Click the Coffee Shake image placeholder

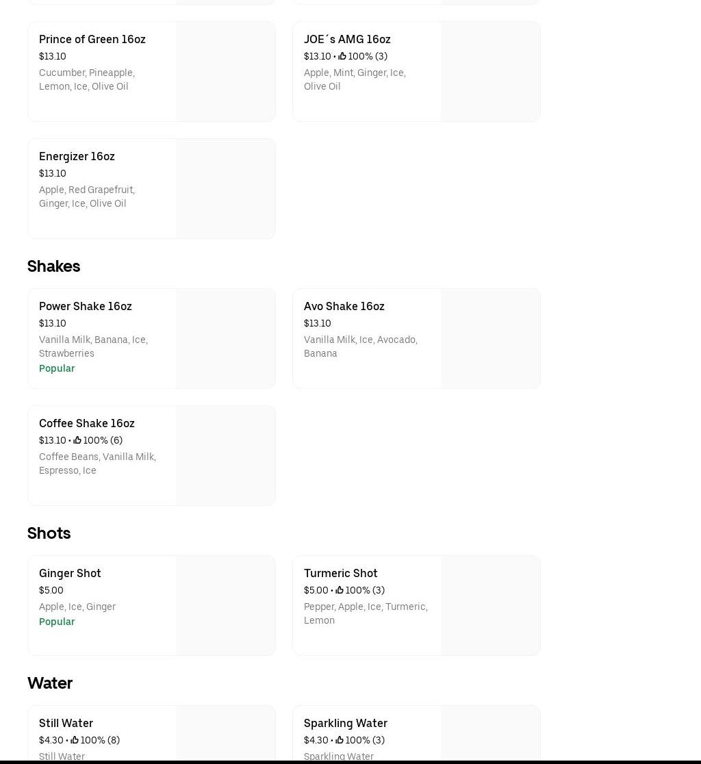click(x=225, y=455)
